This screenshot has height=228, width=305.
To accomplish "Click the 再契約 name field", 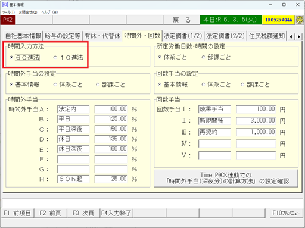I will [x=214, y=132].
